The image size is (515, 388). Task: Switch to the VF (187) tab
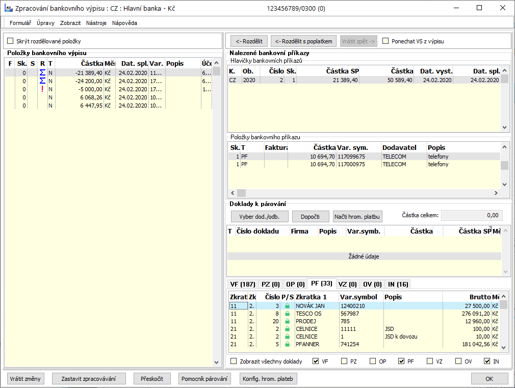point(242,284)
